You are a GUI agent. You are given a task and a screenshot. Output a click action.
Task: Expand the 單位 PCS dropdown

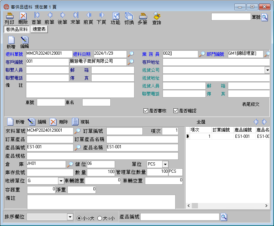(x=165, y=164)
